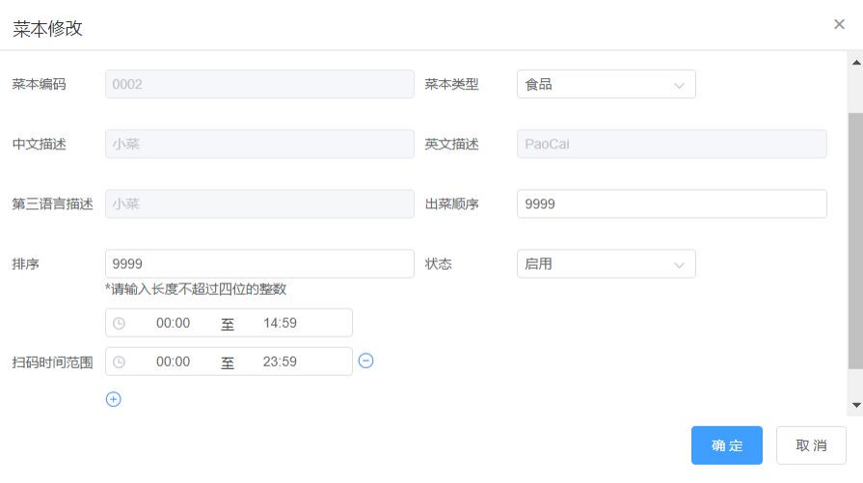The image size is (863, 483).
Task: Click the 英文描述 field showing PaoCai
Action: click(671, 144)
